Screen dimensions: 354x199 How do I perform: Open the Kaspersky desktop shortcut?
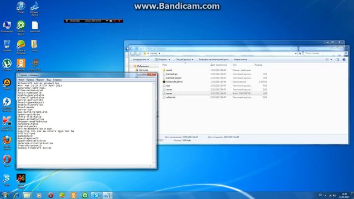pos(7,124)
